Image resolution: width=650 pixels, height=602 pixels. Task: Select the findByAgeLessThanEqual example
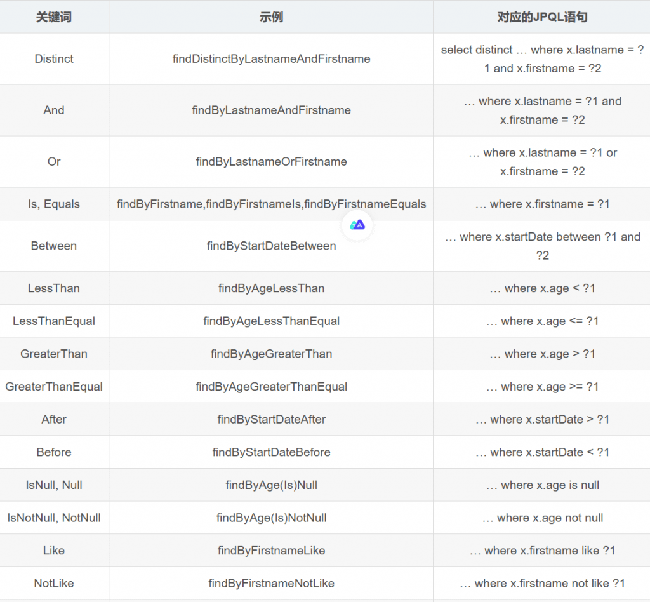271,321
